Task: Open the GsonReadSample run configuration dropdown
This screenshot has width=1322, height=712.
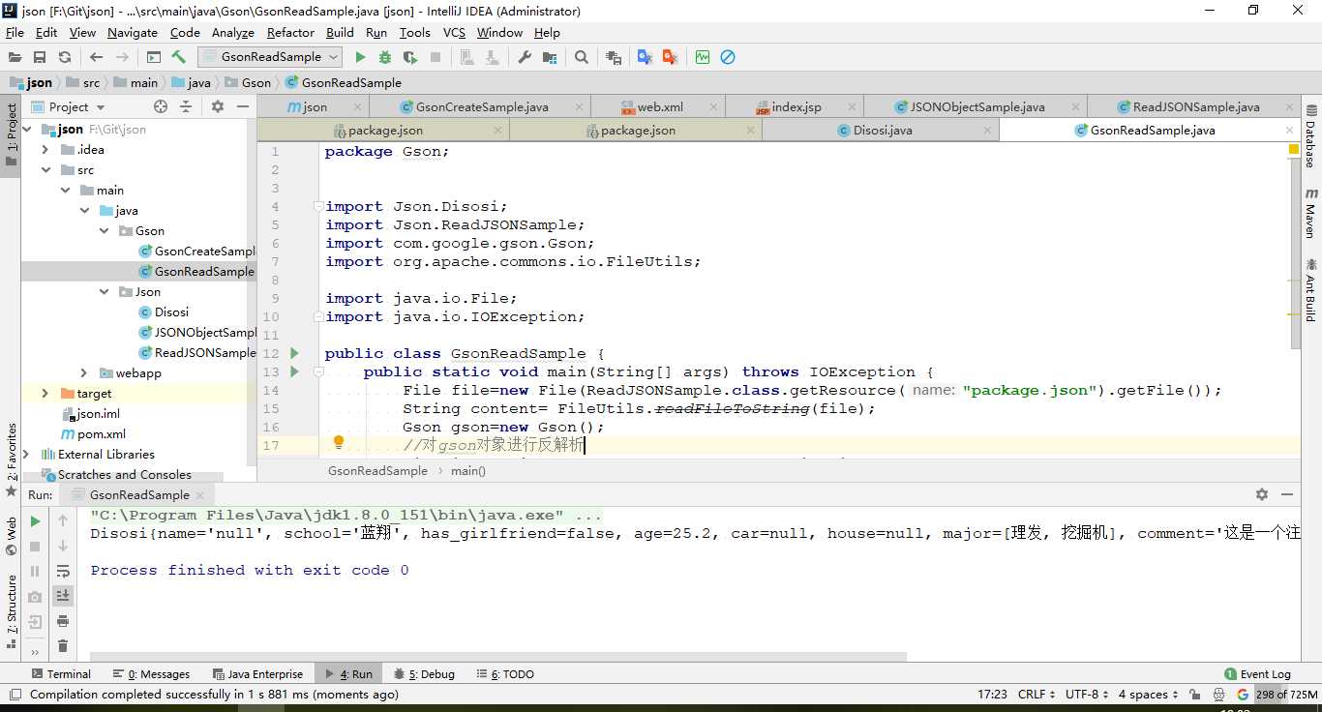Action: coord(270,57)
